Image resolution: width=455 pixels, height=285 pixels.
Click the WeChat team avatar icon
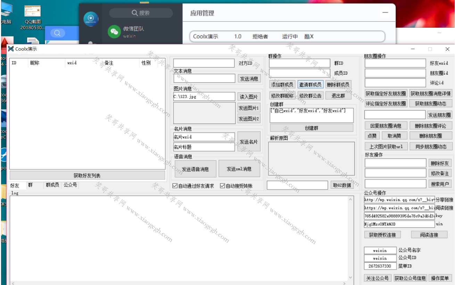click(x=114, y=32)
